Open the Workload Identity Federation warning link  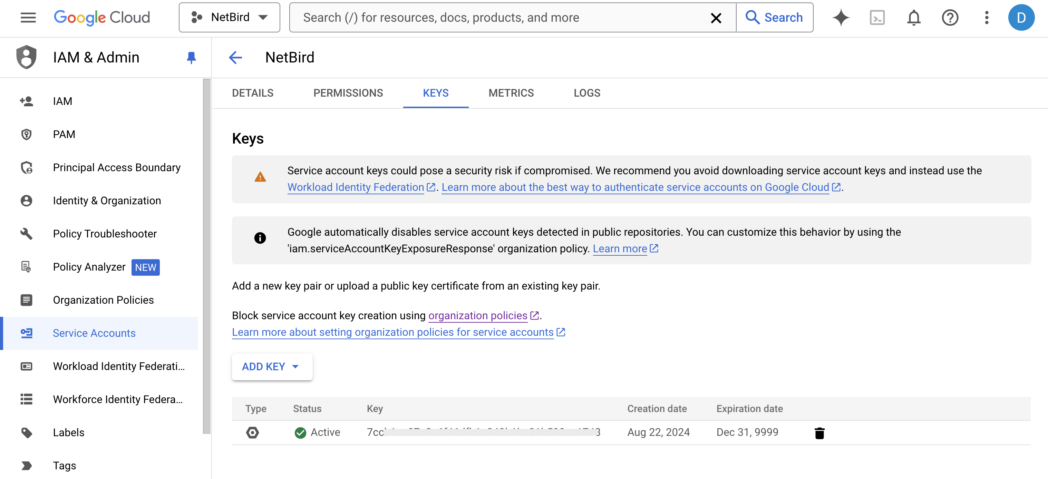click(355, 187)
